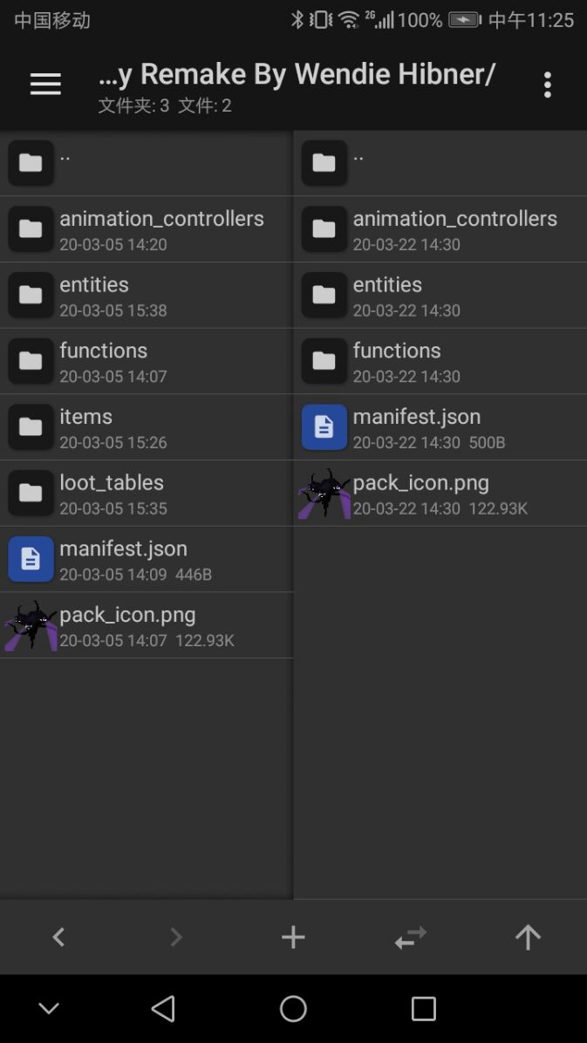
Task: Tap the forward arrow in bottom toolbar
Action: point(175,937)
